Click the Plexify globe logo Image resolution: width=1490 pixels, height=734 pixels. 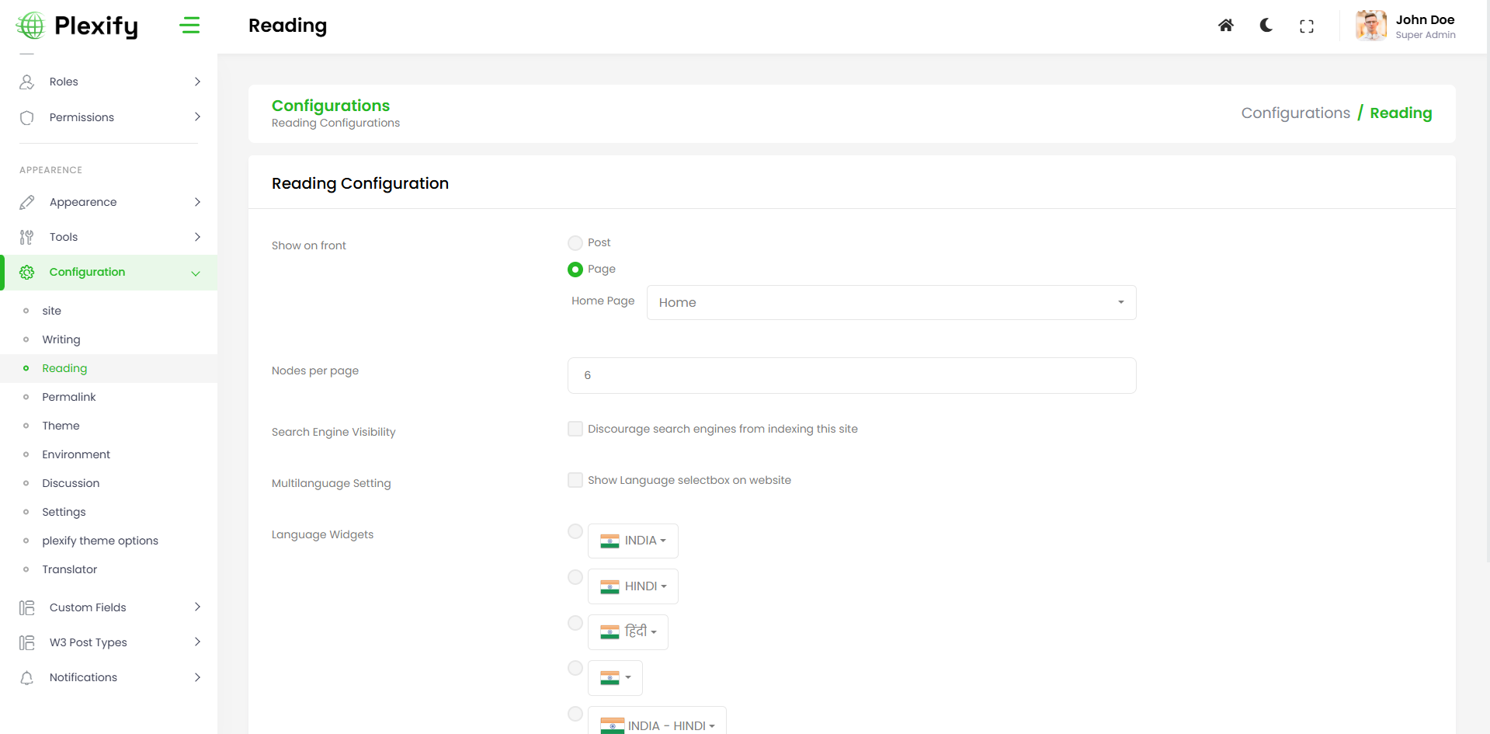(31, 26)
